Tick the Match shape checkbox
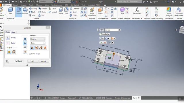This screenshot has height=103, width=184. [30, 54]
